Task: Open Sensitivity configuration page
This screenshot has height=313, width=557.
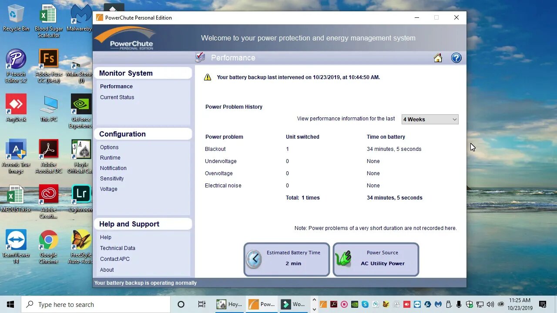Action: click(112, 179)
